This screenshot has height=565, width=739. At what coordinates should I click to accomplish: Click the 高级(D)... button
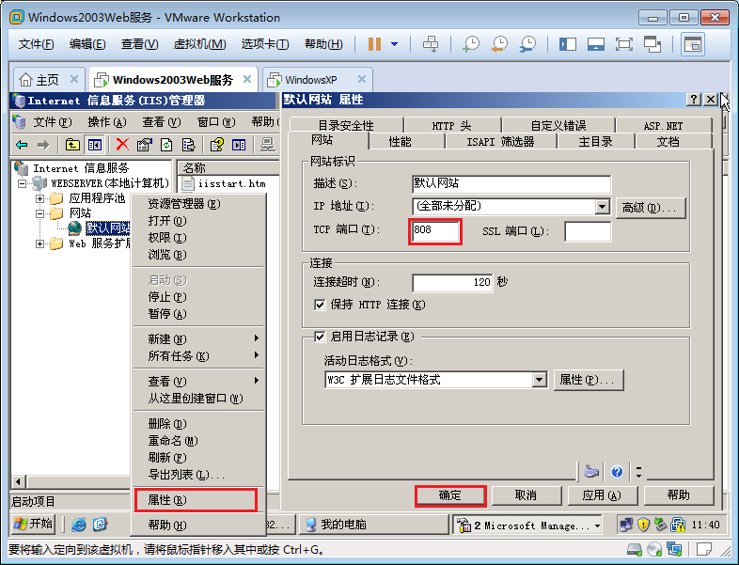651,208
